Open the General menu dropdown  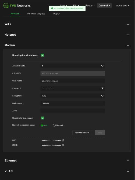coord(104,6)
